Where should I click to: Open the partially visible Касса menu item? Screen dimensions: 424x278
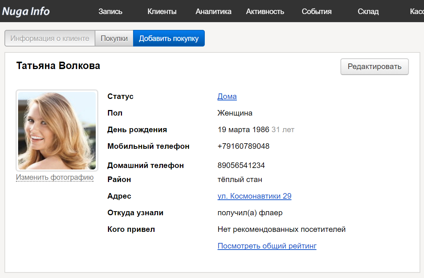point(417,11)
